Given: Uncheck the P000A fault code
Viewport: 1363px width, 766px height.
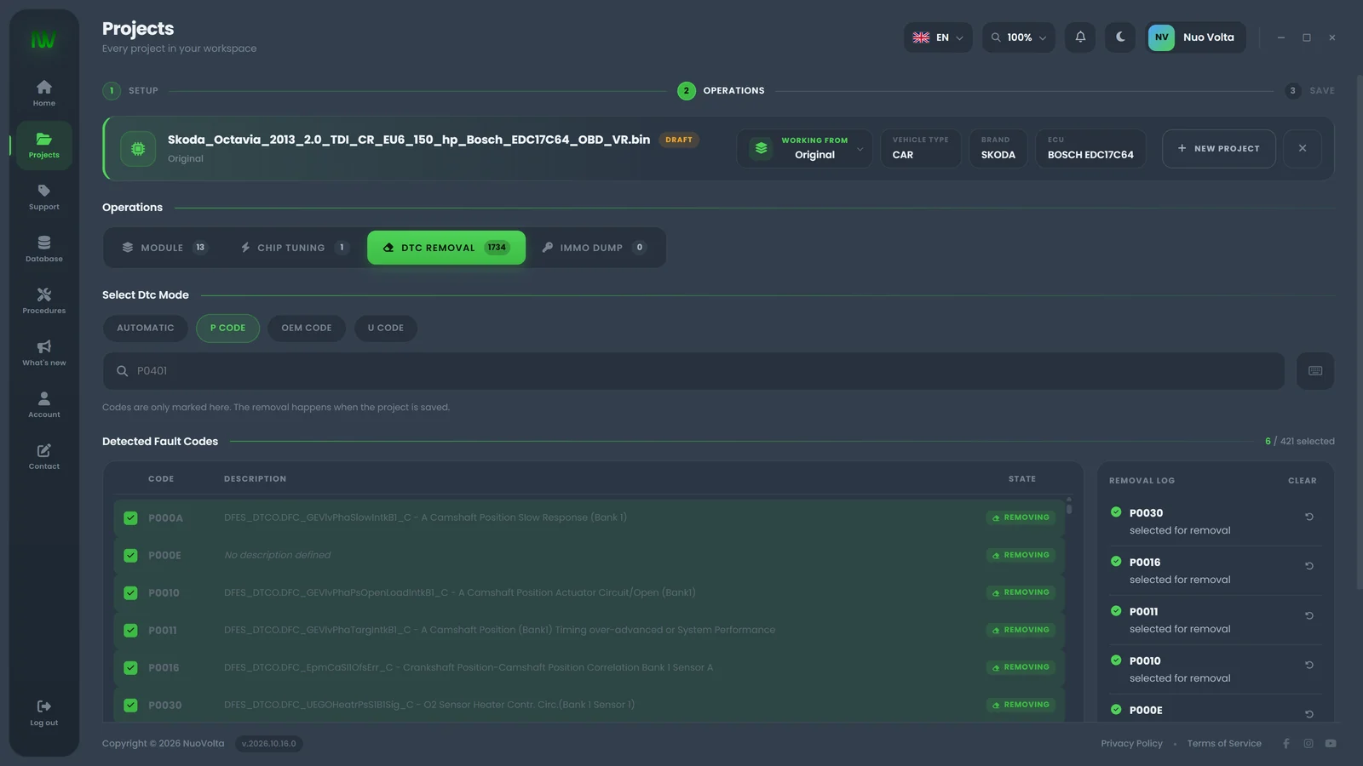Looking at the screenshot, I should point(130,517).
